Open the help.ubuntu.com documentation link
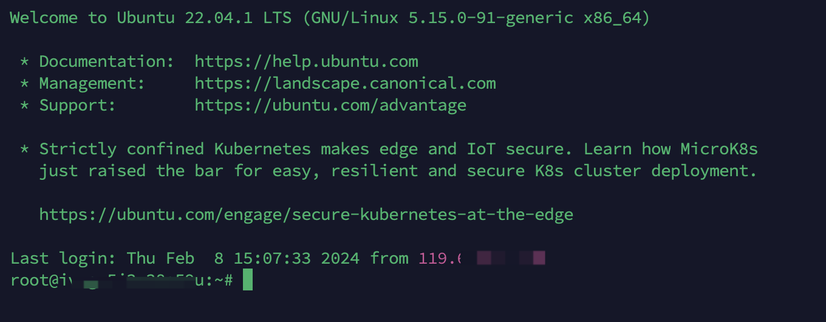The image size is (826, 322). click(306, 61)
